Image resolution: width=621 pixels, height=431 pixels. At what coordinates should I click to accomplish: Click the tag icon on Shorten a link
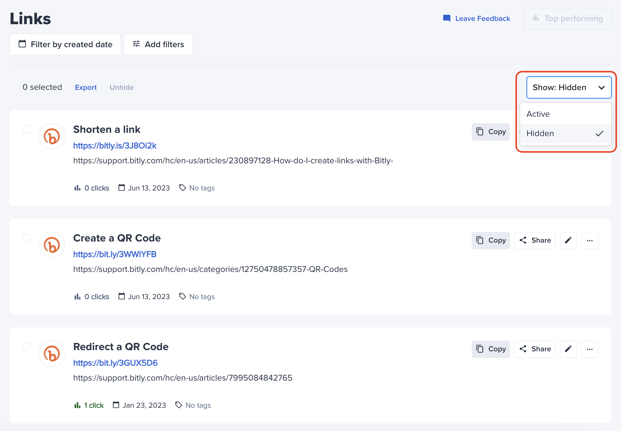[182, 188]
